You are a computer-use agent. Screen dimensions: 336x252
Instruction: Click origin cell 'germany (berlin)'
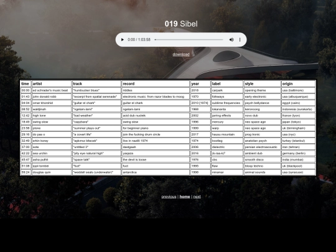[298, 154]
